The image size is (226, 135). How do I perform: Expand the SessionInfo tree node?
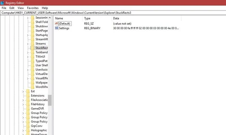tap(27, 18)
